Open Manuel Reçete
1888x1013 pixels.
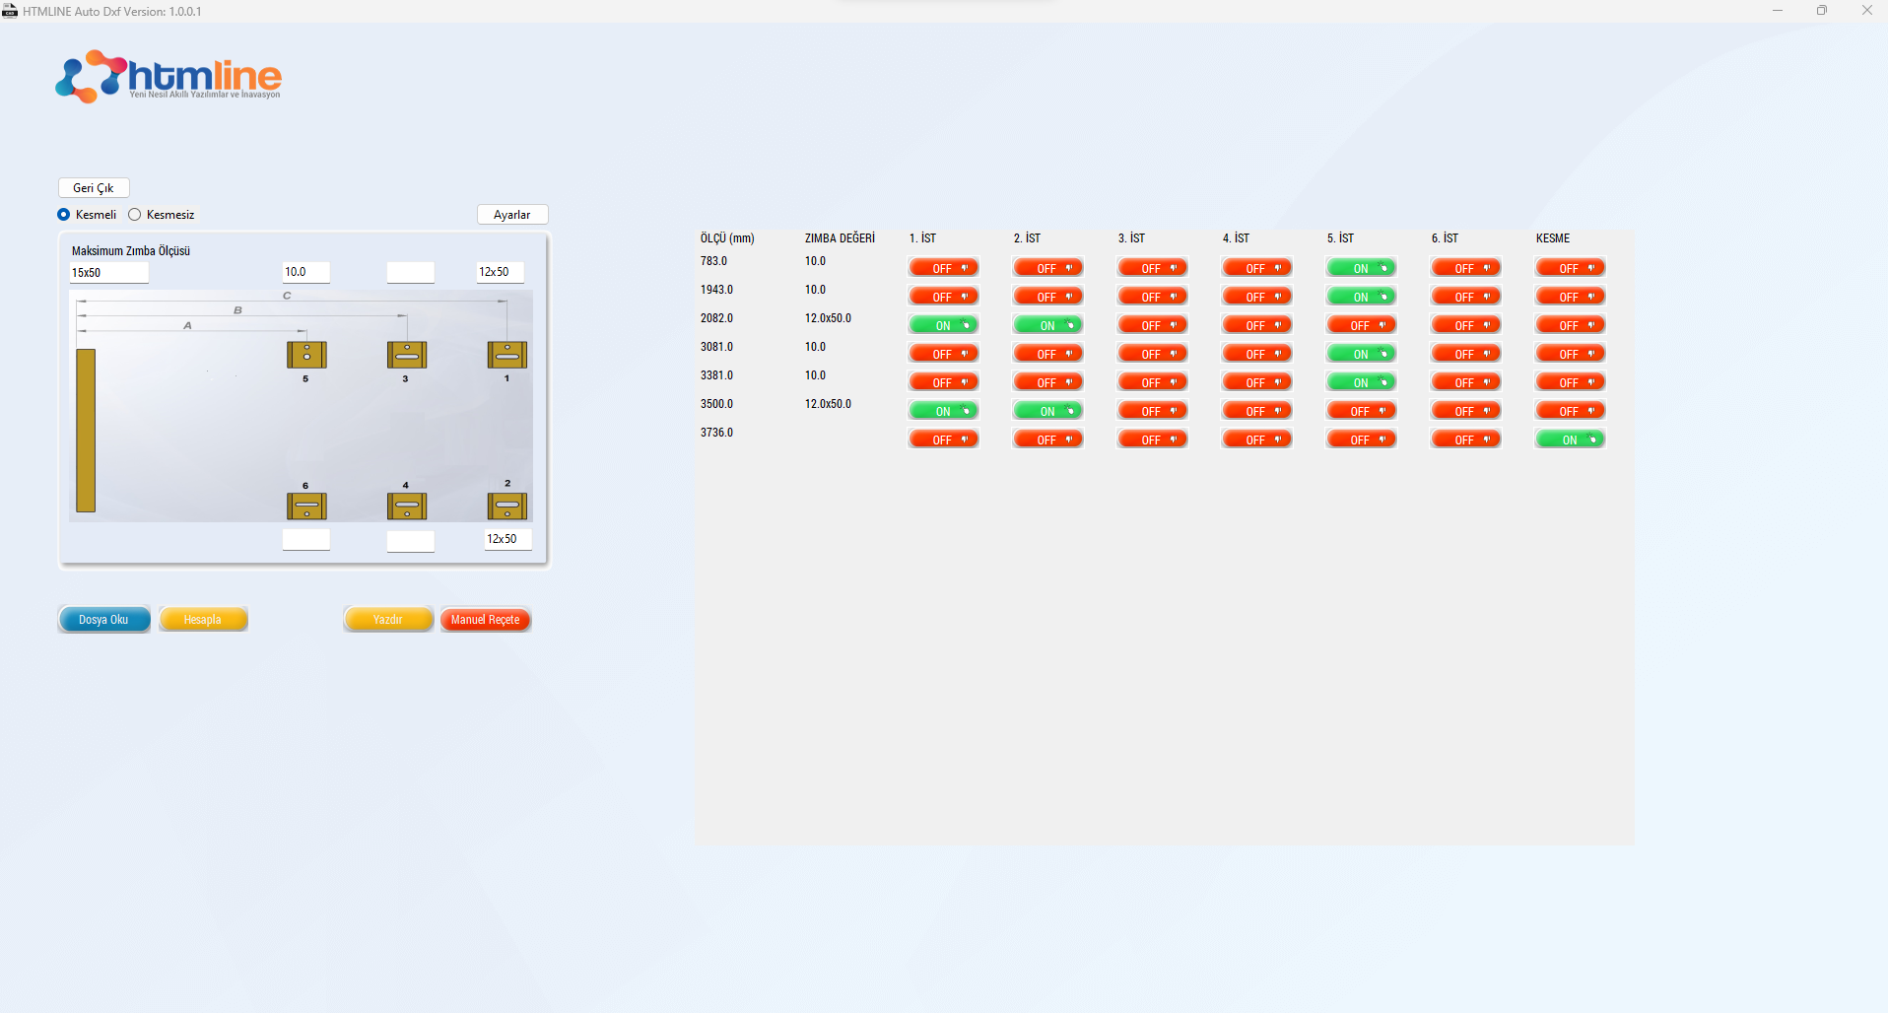[x=486, y=620]
